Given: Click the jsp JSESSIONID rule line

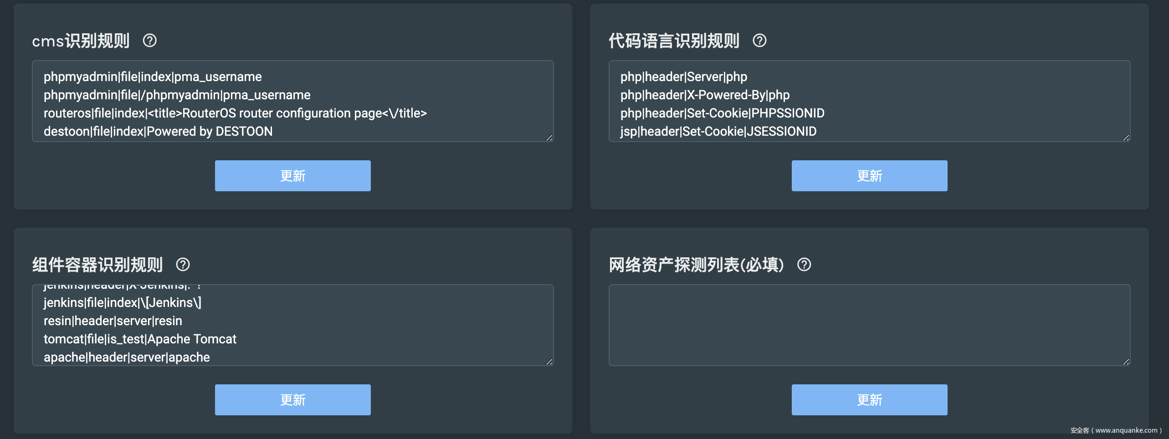Looking at the screenshot, I should tap(718, 132).
